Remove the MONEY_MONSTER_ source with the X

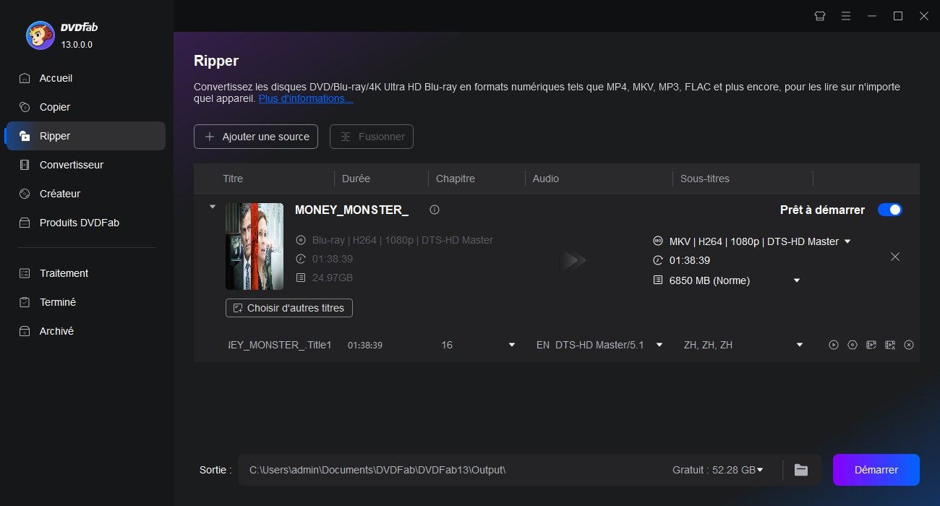(895, 257)
